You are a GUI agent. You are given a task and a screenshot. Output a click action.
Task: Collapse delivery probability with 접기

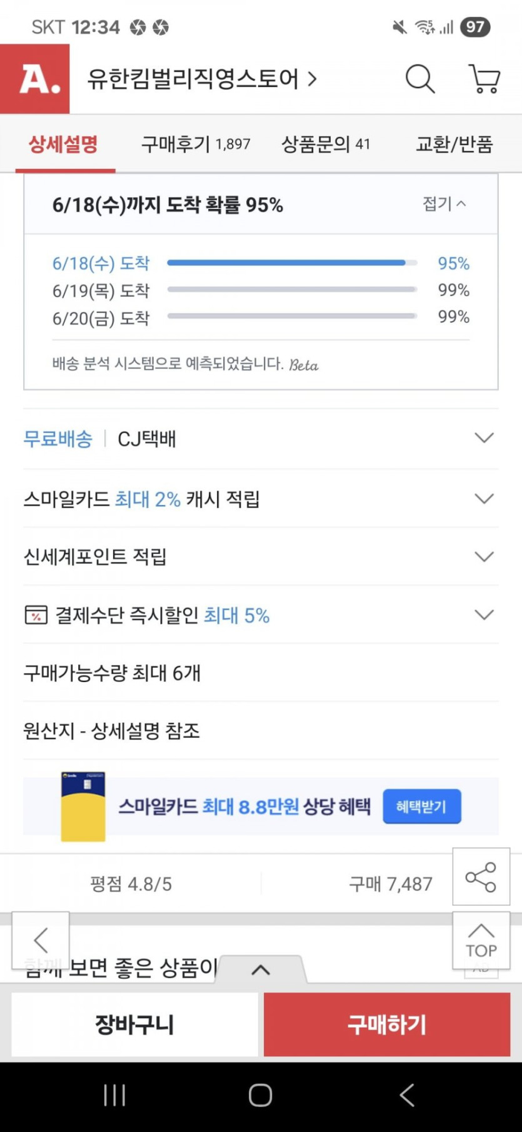click(x=444, y=203)
